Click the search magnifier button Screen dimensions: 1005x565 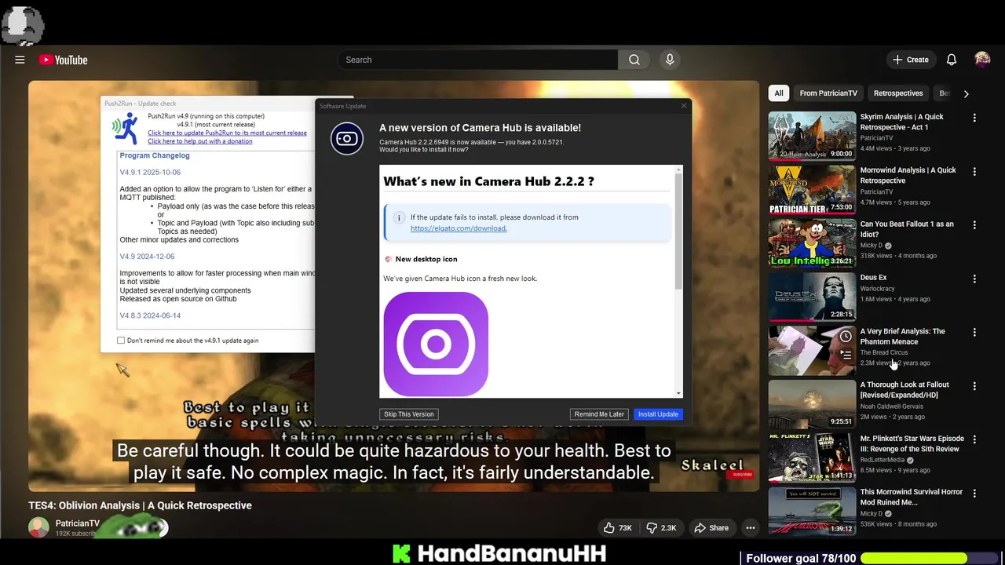pos(634,60)
